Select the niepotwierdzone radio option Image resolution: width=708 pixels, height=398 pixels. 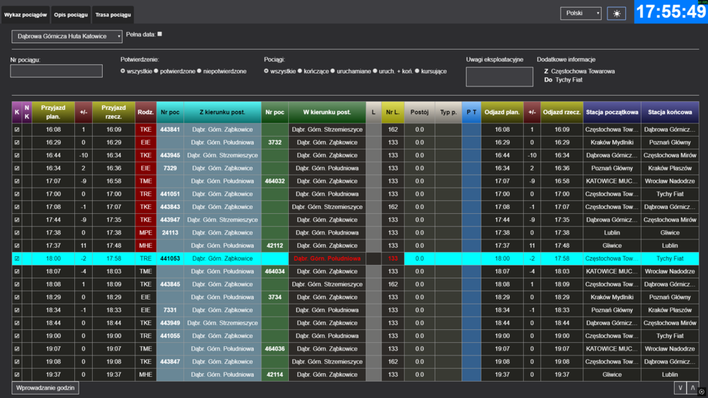tap(199, 72)
